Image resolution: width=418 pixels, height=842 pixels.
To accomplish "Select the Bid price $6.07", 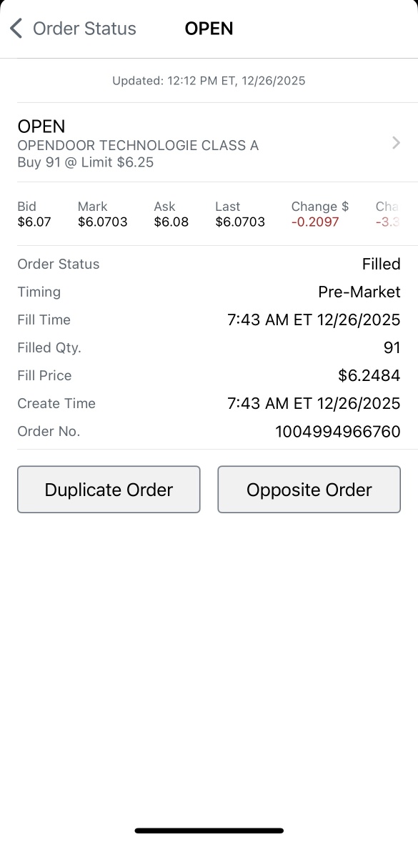I will point(34,222).
